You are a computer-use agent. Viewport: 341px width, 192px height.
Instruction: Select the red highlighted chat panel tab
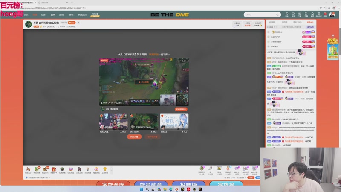[x=310, y=22]
